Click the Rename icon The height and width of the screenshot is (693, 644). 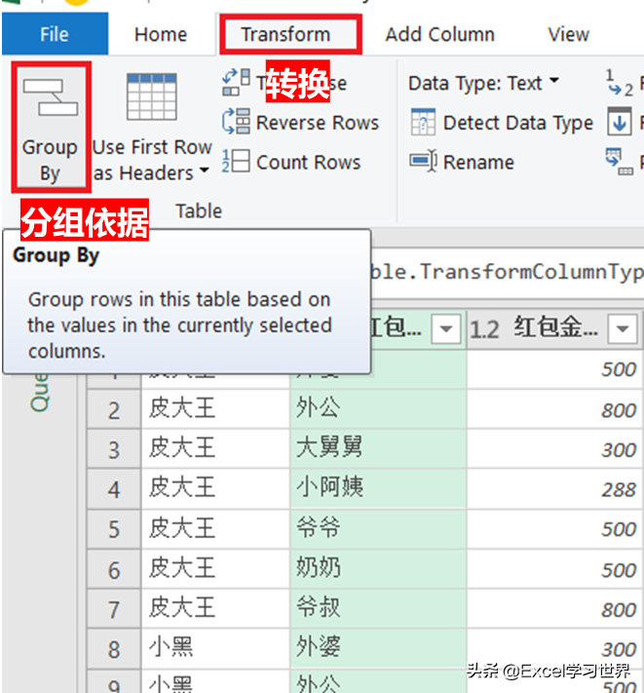[x=423, y=161]
